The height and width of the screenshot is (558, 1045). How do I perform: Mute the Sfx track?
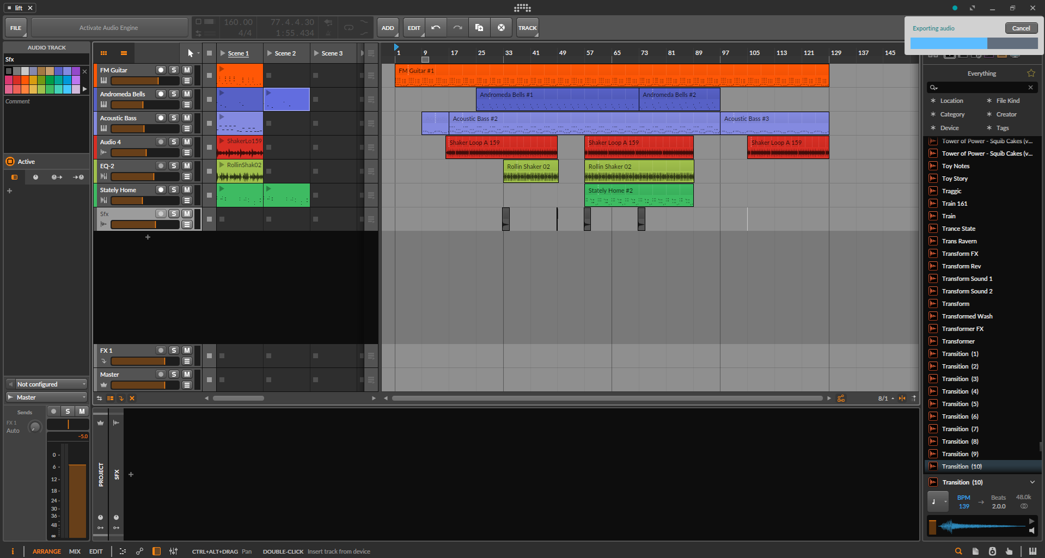pos(187,214)
